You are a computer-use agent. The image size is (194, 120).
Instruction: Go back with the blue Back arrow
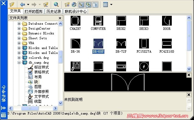coord(23,5)
